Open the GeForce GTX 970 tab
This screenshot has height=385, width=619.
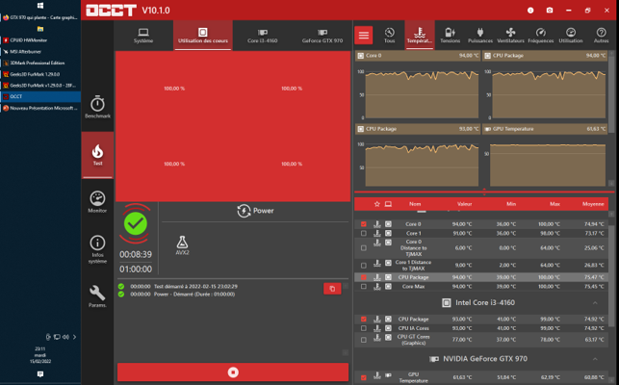pyautogui.click(x=322, y=36)
